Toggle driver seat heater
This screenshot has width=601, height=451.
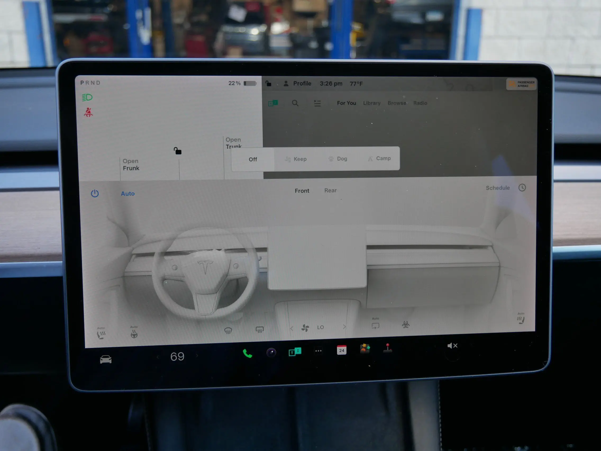tap(101, 334)
